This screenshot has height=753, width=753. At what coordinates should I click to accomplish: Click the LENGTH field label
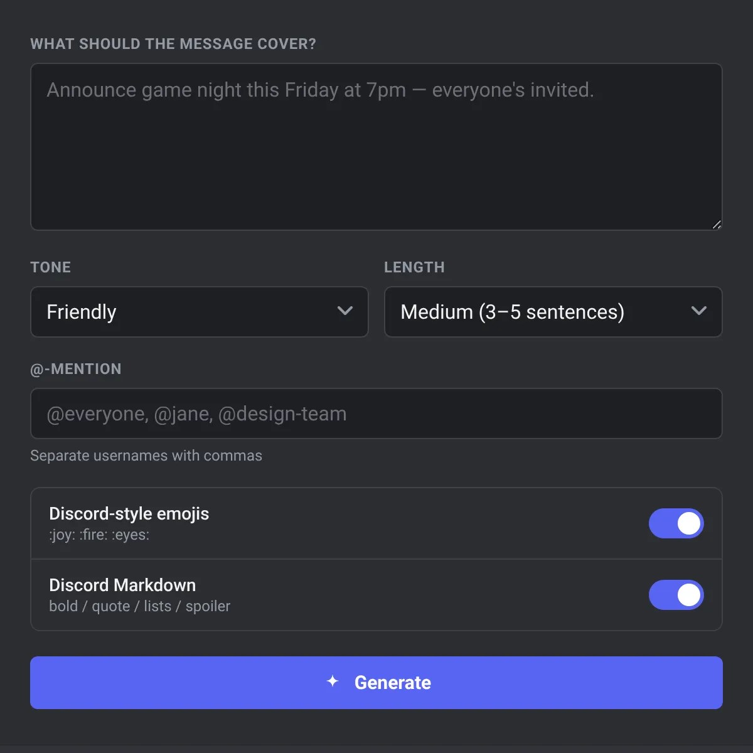tap(414, 267)
